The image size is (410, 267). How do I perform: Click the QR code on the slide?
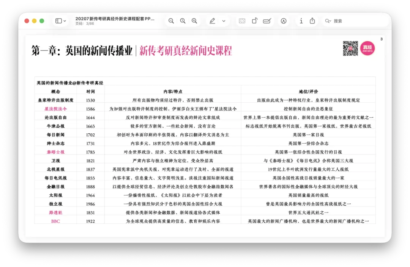tap(350, 48)
